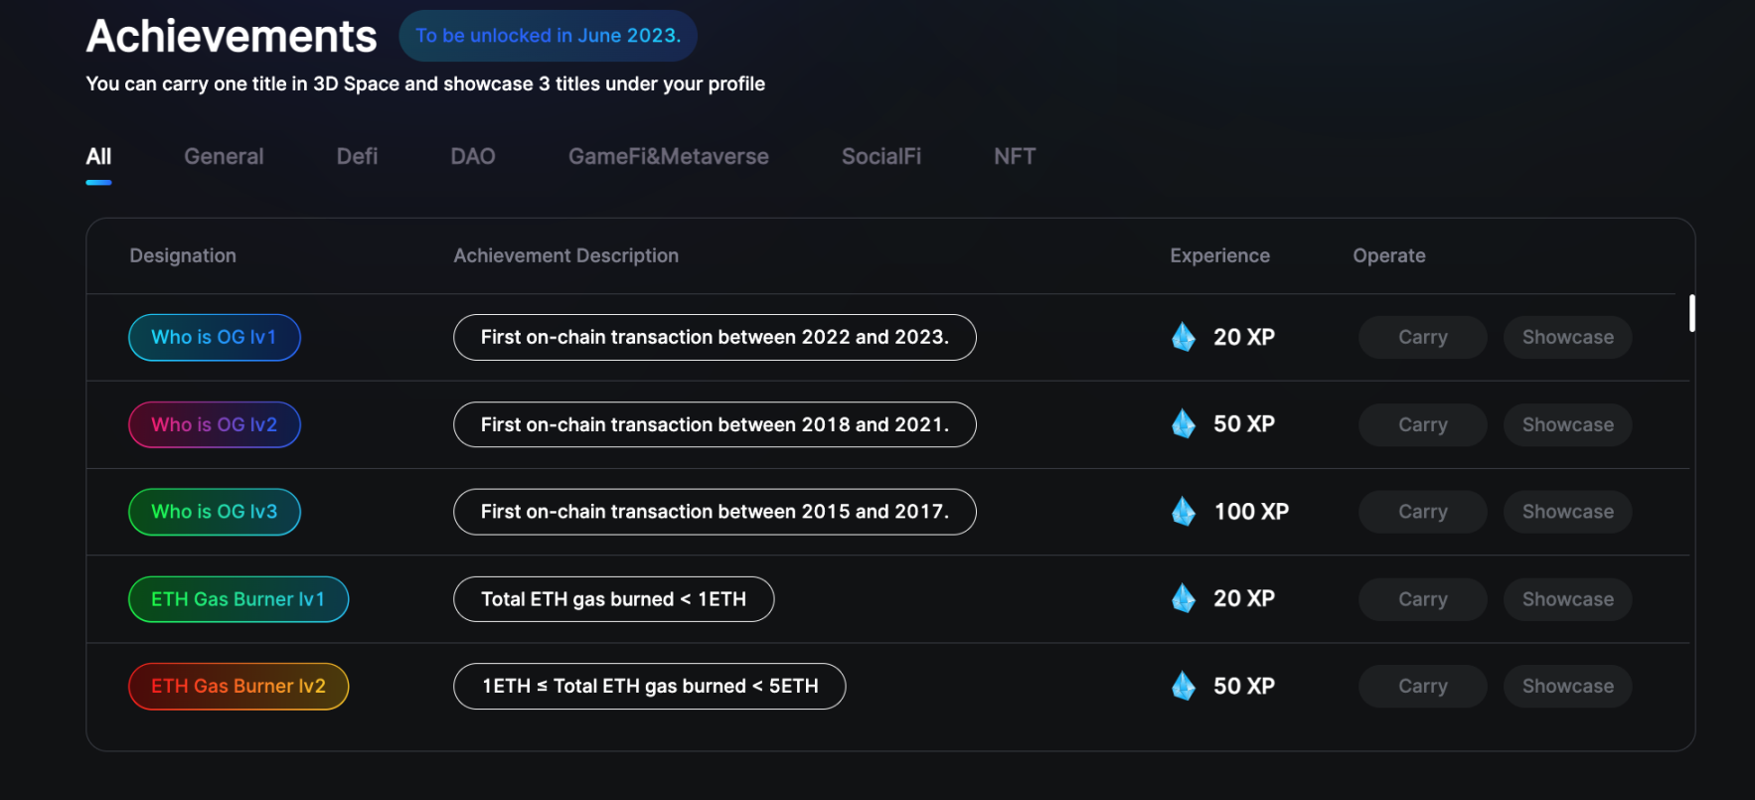Click the ETH Gas Burner lv2 badge
The height and width of the screenshot is (800, 1755).
(238, 687)
